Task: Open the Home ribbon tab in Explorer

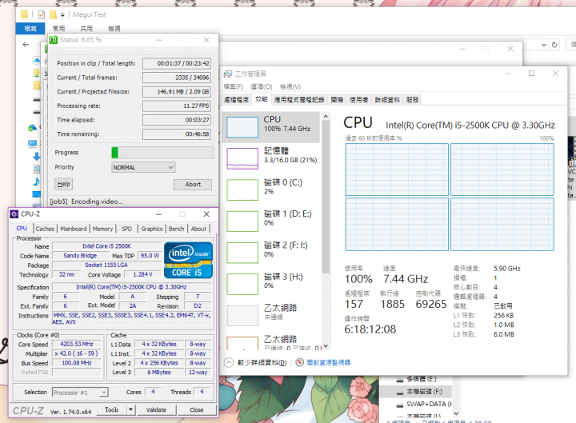Action: [58, 28]
